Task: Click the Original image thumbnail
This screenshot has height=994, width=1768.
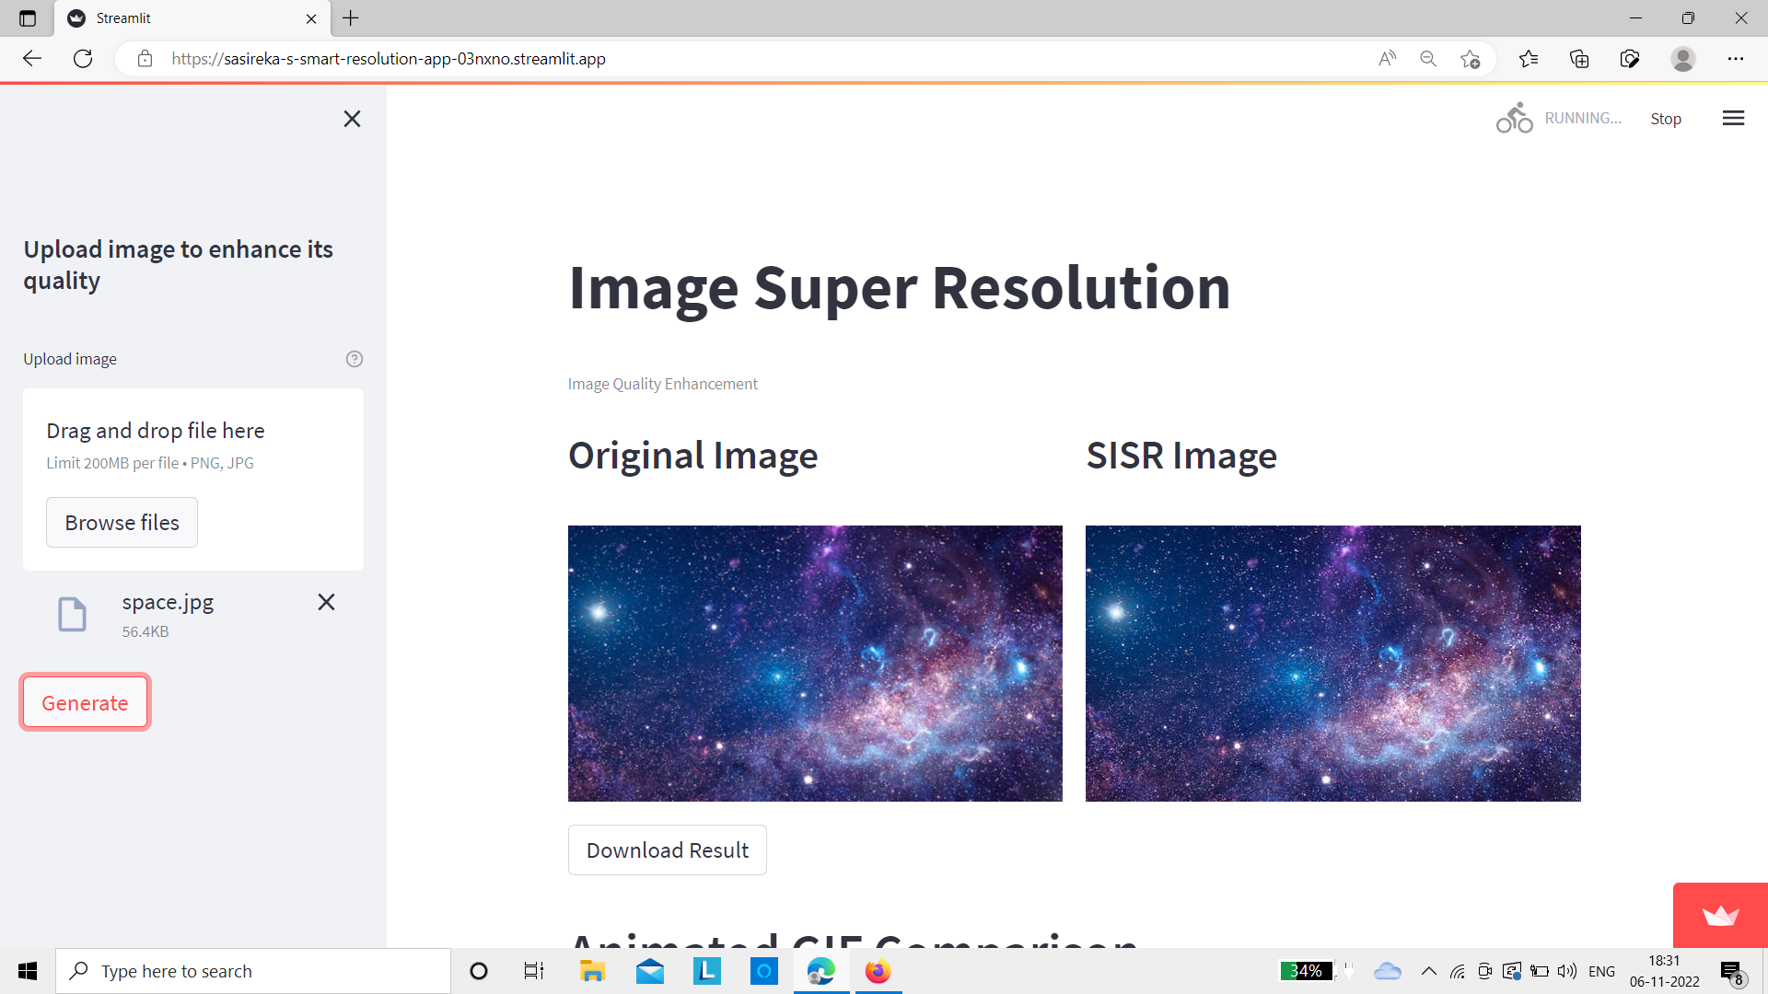Action: pyautogui.click(x=815, y=664)
